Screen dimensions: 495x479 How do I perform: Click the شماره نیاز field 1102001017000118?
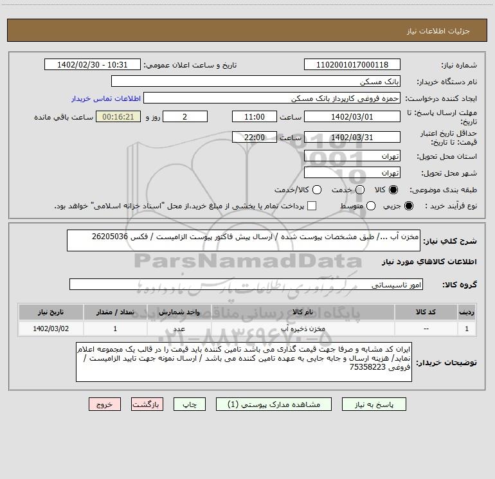click(x=352, y=65)
